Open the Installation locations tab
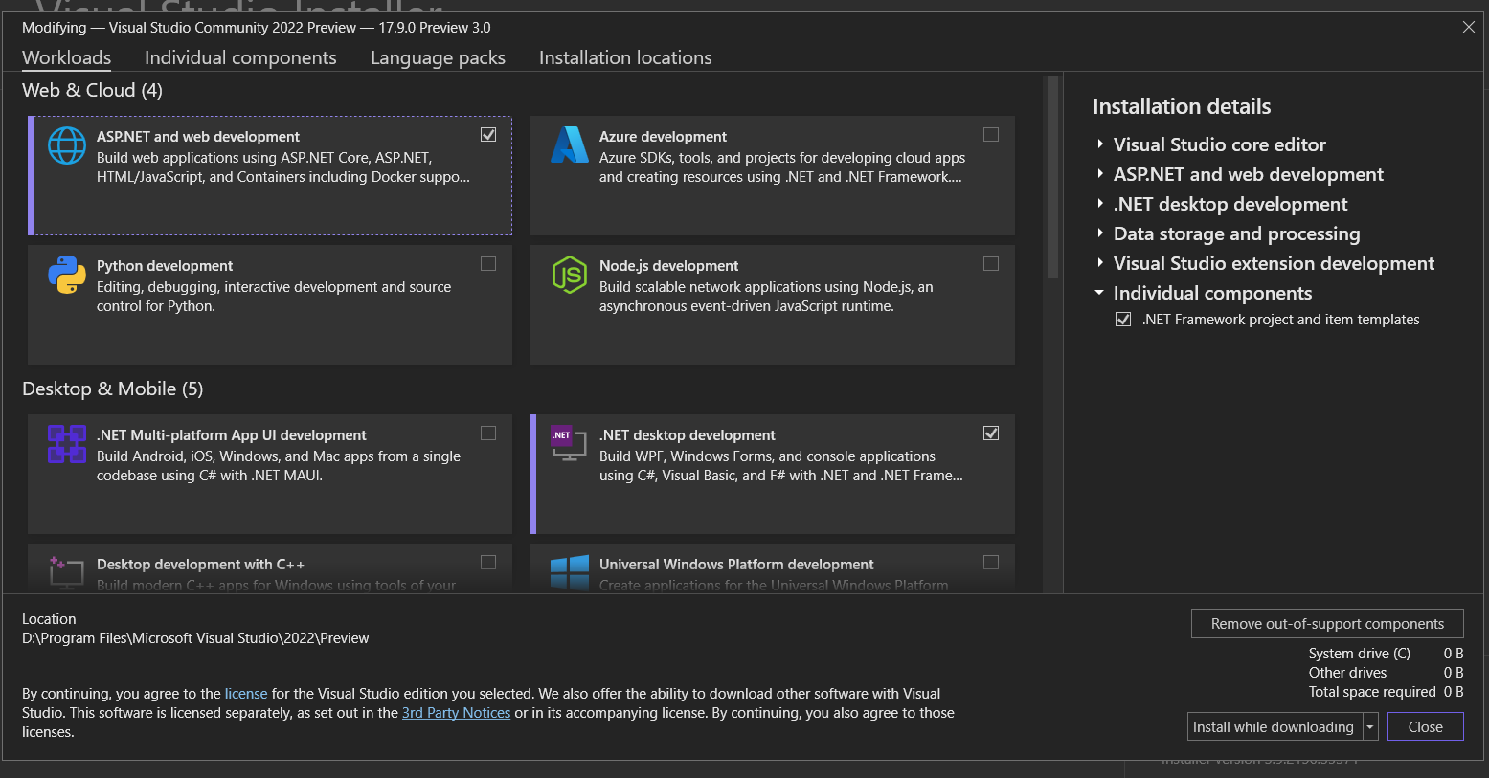Viewport: 1489px width, 778px height. tap(625, 57)
